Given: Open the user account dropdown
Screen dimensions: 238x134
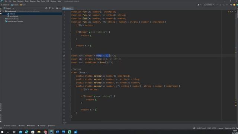Looking at the screenshot, I should 199,5.
